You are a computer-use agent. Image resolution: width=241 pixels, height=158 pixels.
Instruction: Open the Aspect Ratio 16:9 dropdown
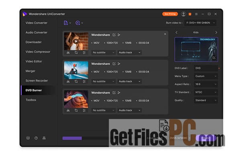tap(206, 84)
